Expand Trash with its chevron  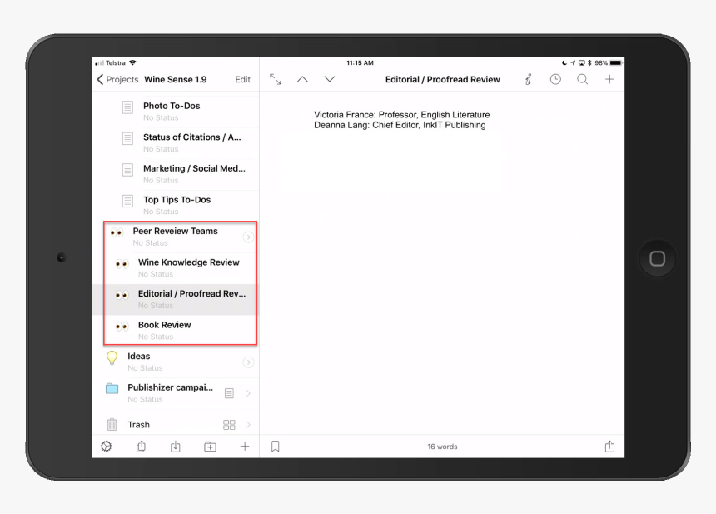[x=248, y=425]
